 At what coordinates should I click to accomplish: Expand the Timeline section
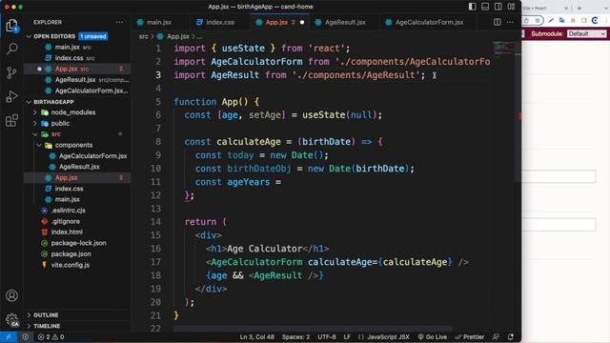click(x=47, y=326)
